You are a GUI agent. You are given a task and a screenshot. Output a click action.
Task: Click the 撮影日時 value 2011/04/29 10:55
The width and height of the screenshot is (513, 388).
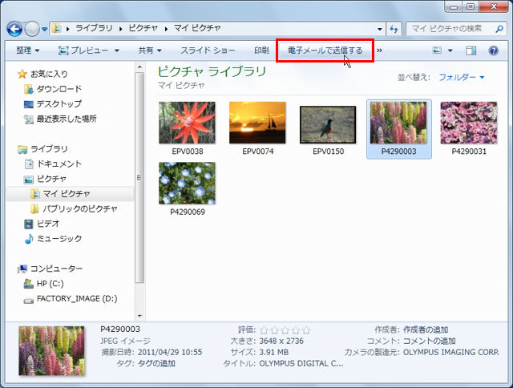coord(170,353)
